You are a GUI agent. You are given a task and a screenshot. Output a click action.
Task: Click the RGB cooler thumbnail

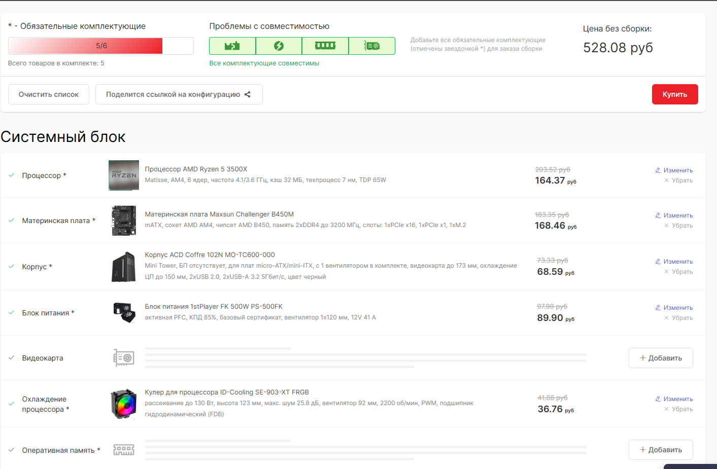[124, 404]
